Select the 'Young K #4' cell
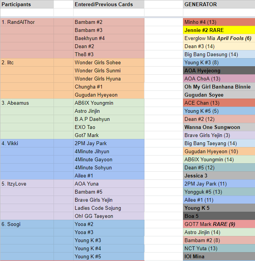This screenshot has height=261, width=255. (109, 249)
